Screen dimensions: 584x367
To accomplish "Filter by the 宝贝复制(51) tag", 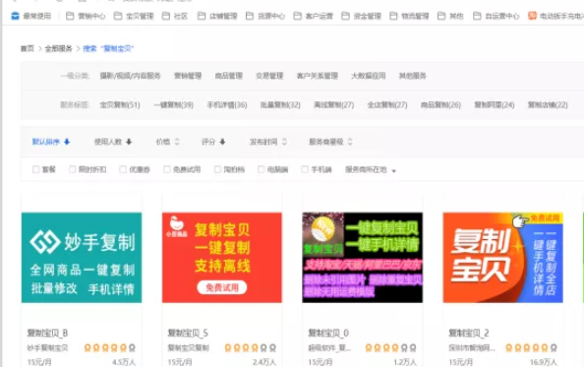I will 120,105.
